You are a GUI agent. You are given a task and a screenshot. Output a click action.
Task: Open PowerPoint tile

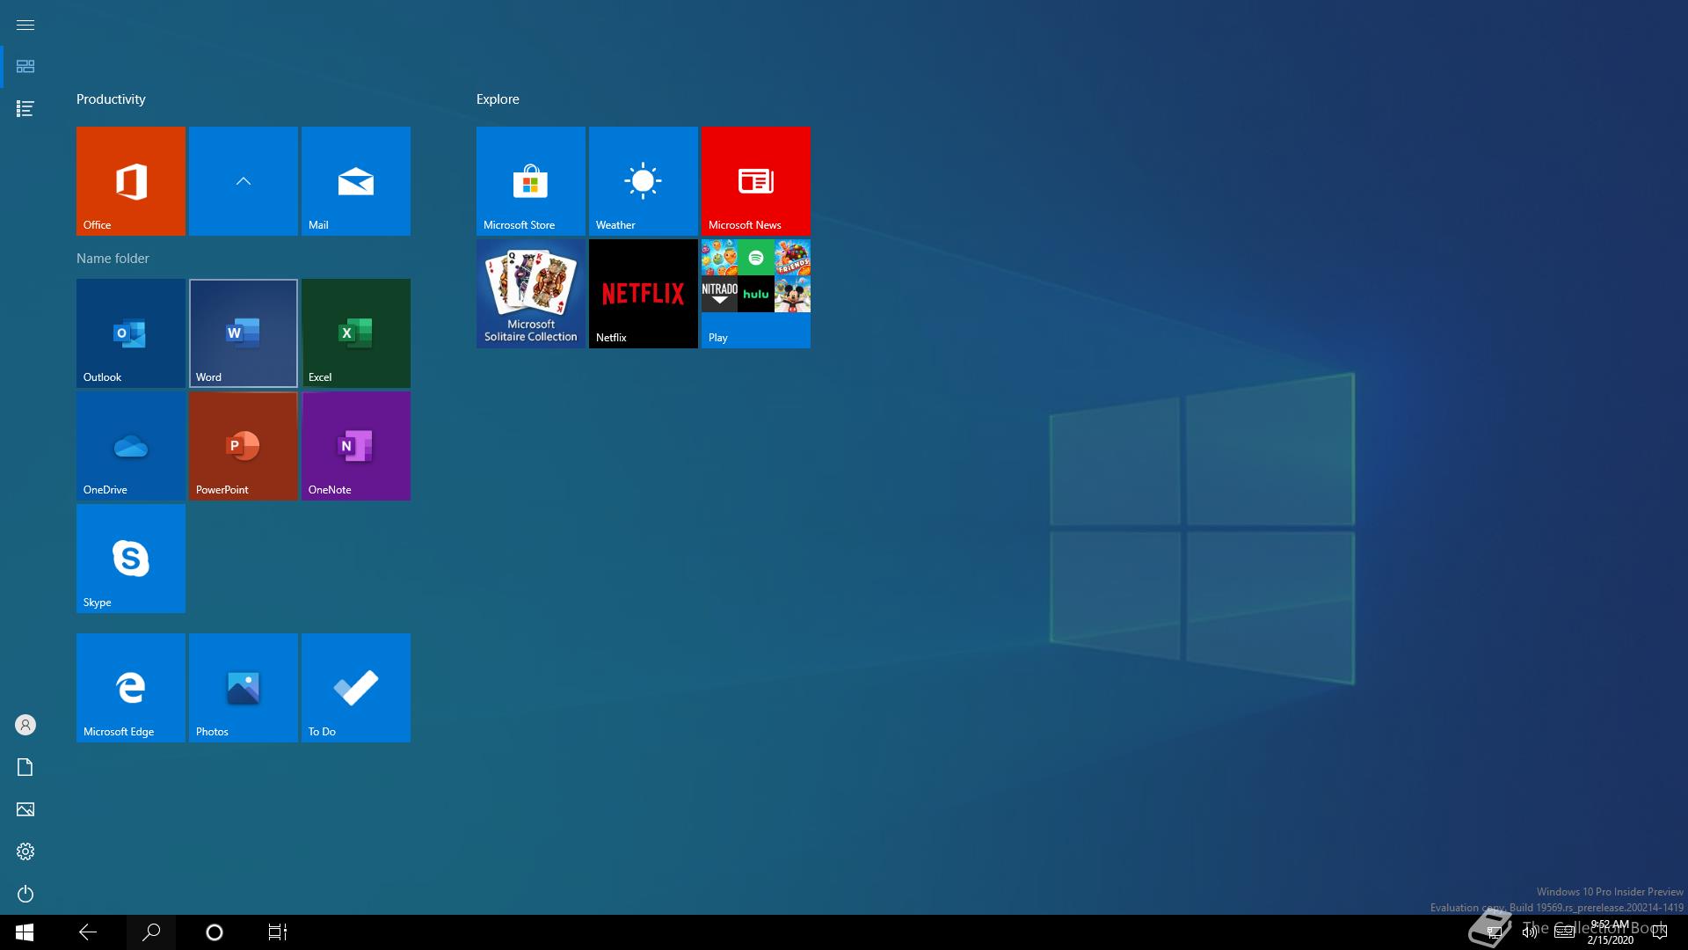243,446
